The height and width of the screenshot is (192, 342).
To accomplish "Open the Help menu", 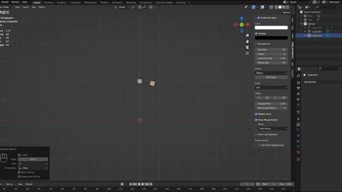I will pyautogui.click(x=25, y=2).
